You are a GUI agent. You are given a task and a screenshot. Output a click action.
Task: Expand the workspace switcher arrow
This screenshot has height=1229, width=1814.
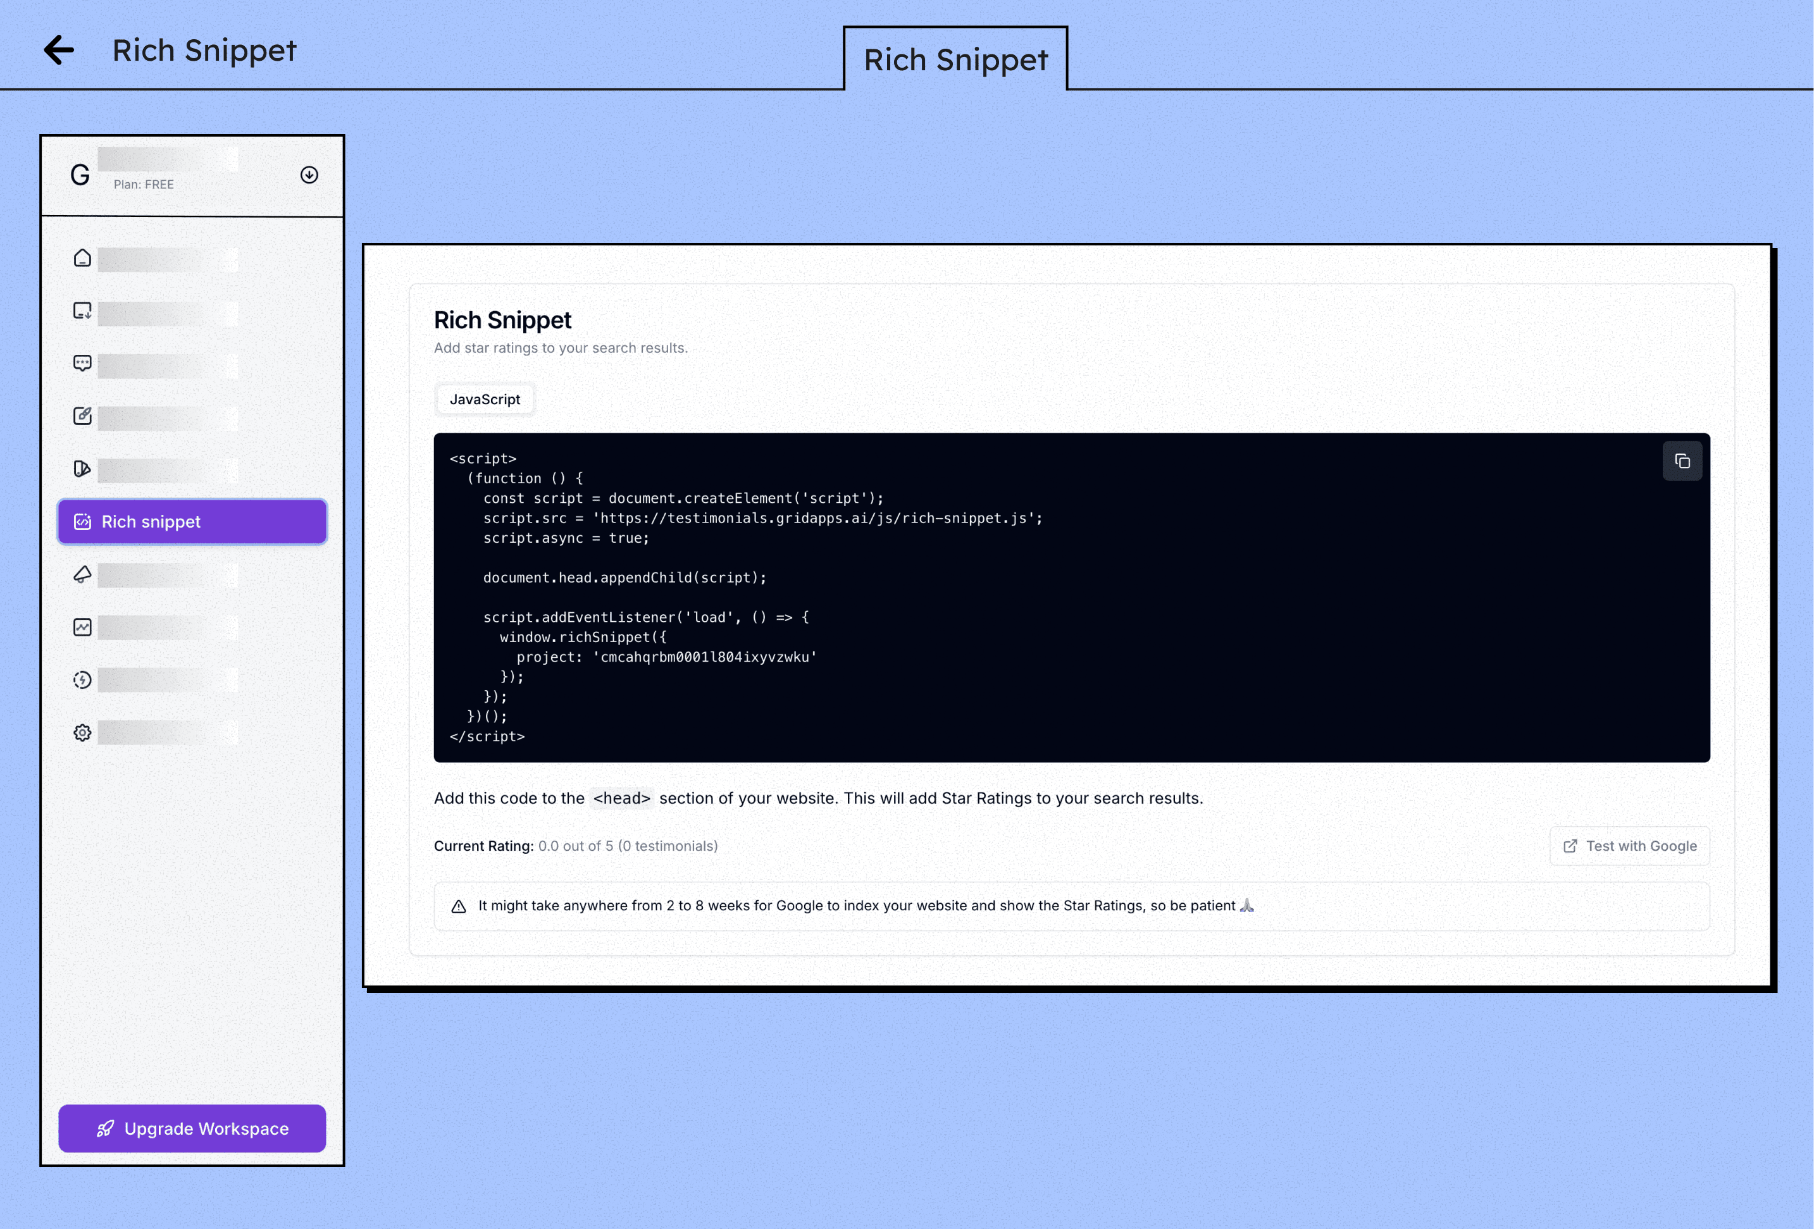tap(309, 175)
